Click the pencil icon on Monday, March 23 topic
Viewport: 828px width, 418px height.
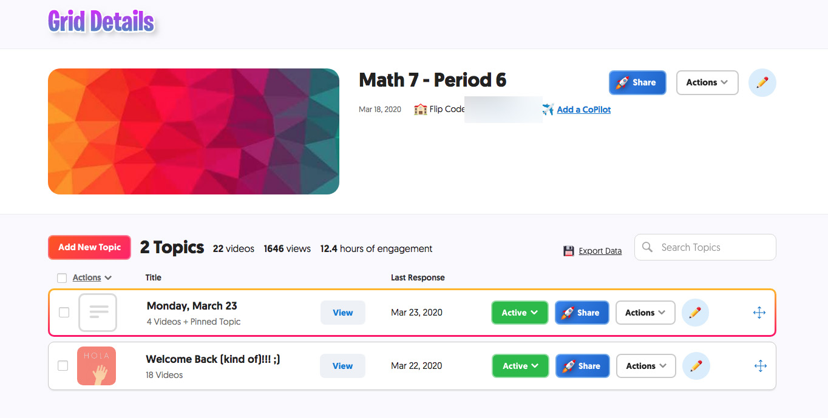coord(696,313)
